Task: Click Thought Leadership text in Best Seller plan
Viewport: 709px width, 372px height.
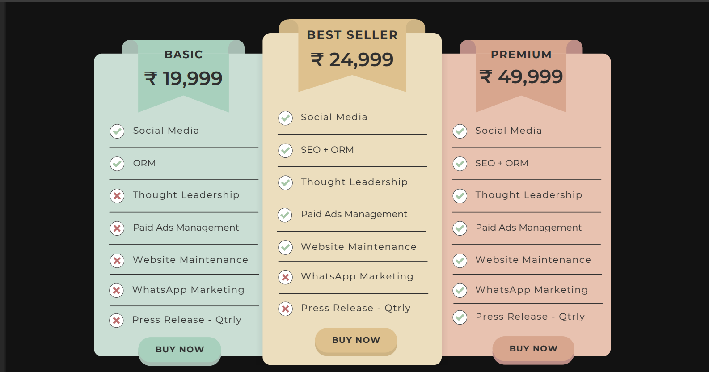Action: (x=354, y=182)
